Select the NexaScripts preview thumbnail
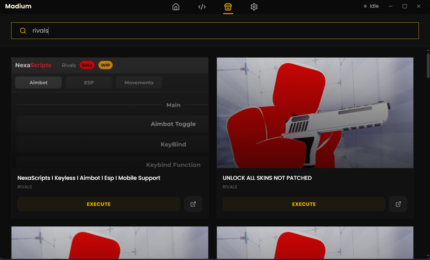The height and width of the screenshot is (260, 430). [110, 113]
